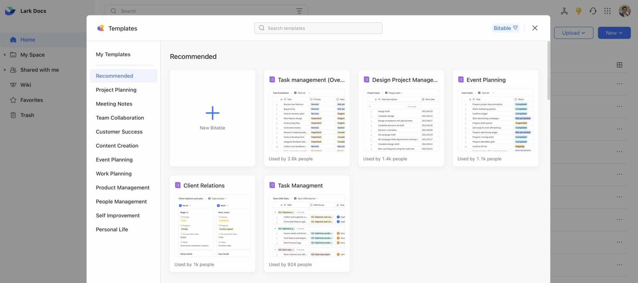
Task: Click the Task management template purple icon
Action: [x=272, y=79]
